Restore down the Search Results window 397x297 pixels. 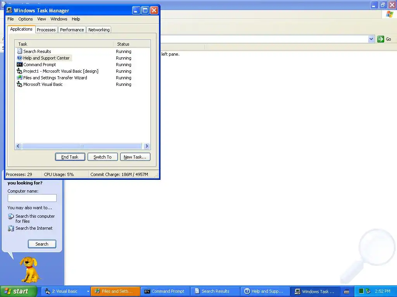[383, 5]
